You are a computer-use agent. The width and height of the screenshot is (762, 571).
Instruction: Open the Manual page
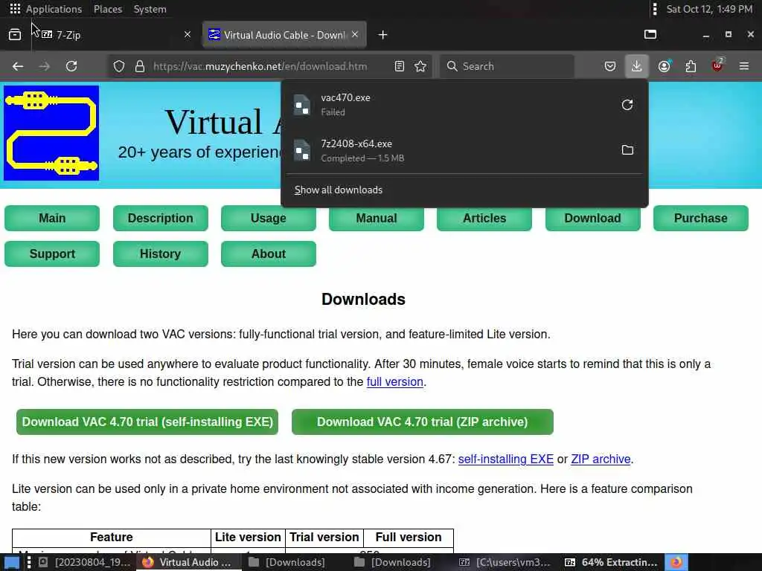click(x=376, y=218)
